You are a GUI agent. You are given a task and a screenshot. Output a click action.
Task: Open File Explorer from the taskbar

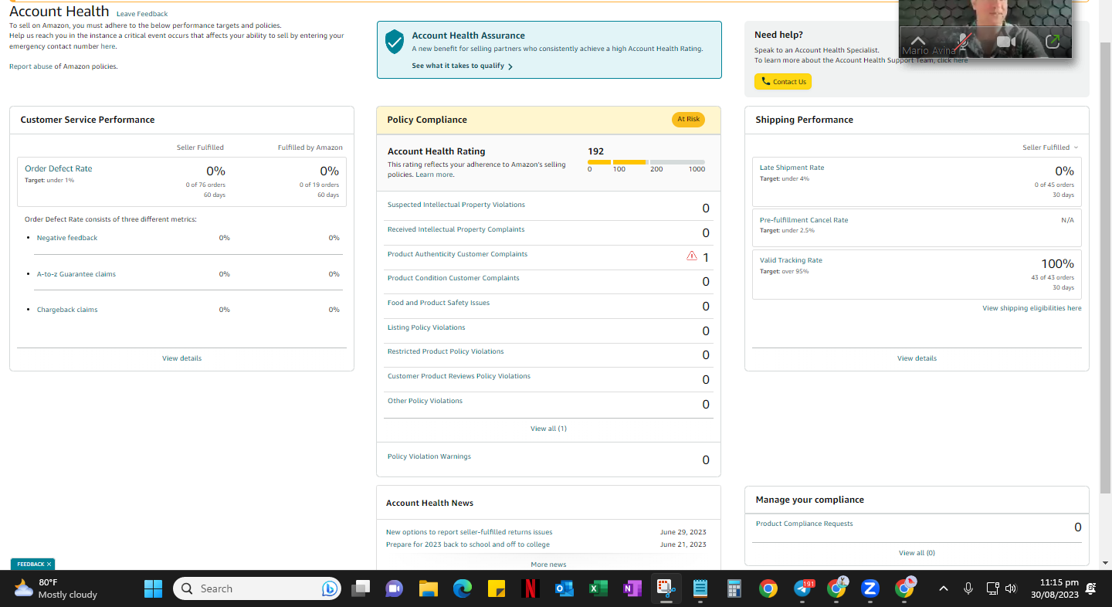click(x=429, y=588)
